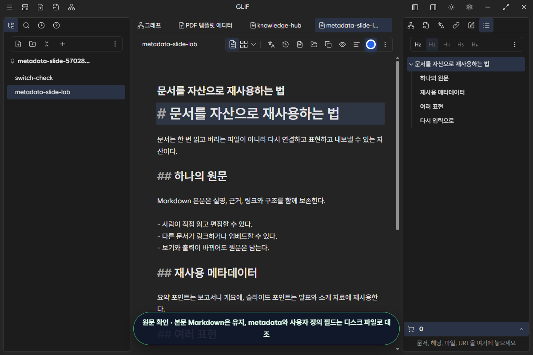Viewport: 533px width, 355px height.
Task: Switch to the knowledge-hub tab
Action: (x=276, y=25)
